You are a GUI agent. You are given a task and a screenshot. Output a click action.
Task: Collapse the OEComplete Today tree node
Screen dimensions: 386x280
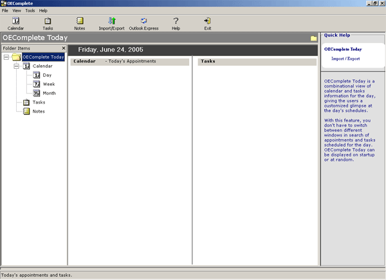(x=6, y=57)
